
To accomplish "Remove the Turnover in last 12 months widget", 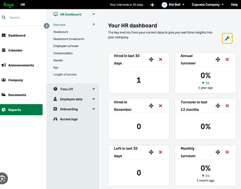I will coord(227,106).
